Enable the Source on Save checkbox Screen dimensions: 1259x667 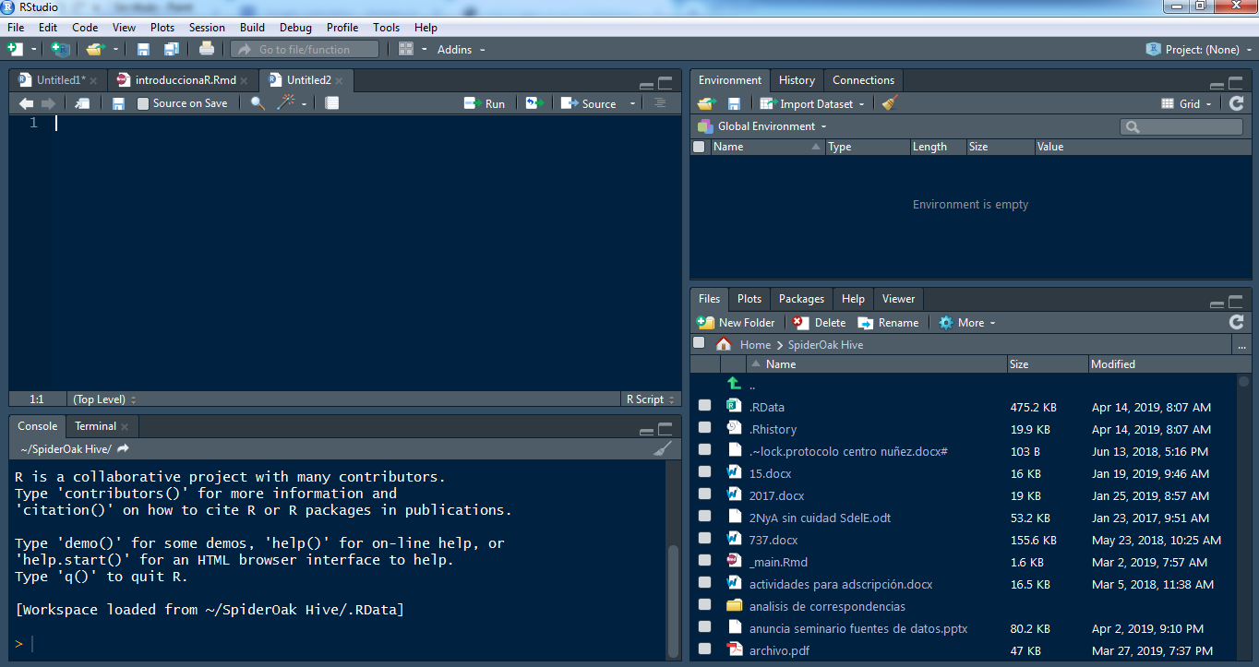[143, 103]
